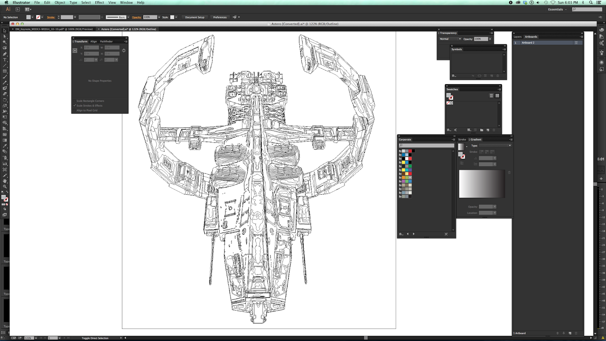
Task: Select the Eyedropper tool
Action: (5, 146)
